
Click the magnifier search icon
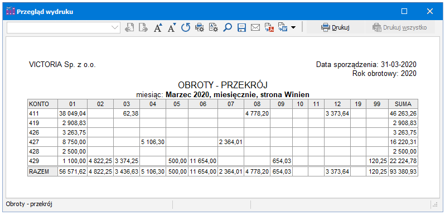(228, 27)
